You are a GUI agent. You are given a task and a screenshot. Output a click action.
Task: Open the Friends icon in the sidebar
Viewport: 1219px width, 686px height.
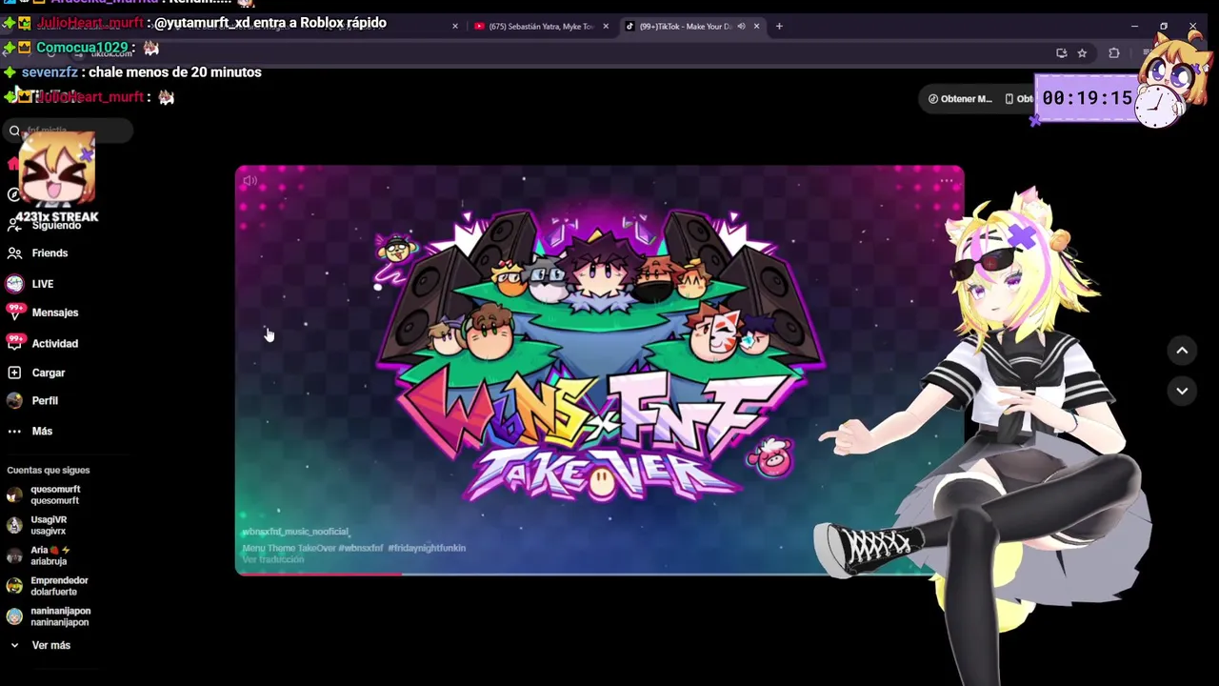14,253
